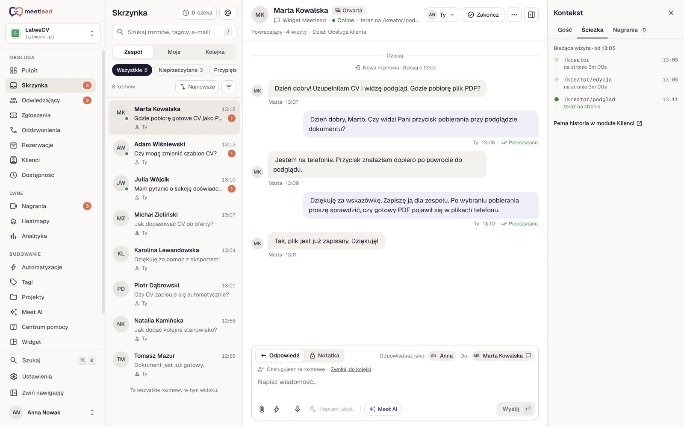The image size is (684, 427).
Task: Expand the Anna Nowak account menu
Action: tap(53, 412)
